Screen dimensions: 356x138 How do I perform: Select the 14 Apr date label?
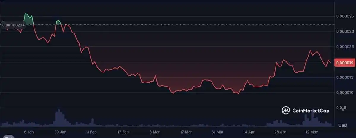tap(249, 132)
